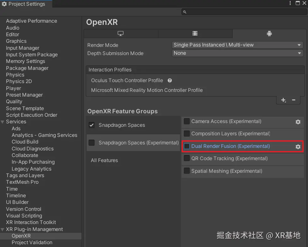
Task: Select Oculus Touch Controller Profile entry
Action: pyautogui.click(x=127, y=80)
